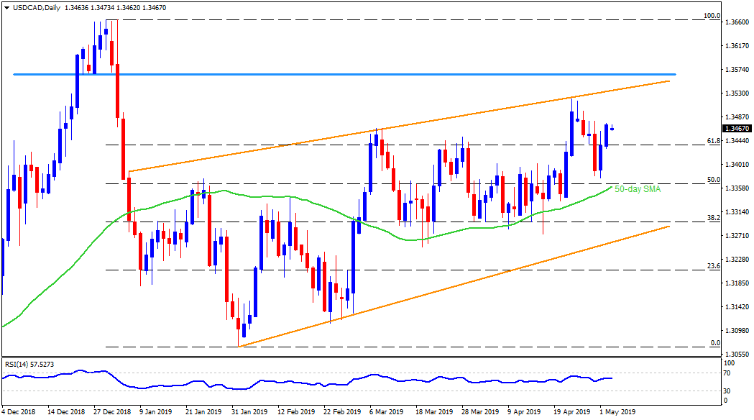
Task: Click the 1 May 2019 date label
Action: tap(617, 413)
